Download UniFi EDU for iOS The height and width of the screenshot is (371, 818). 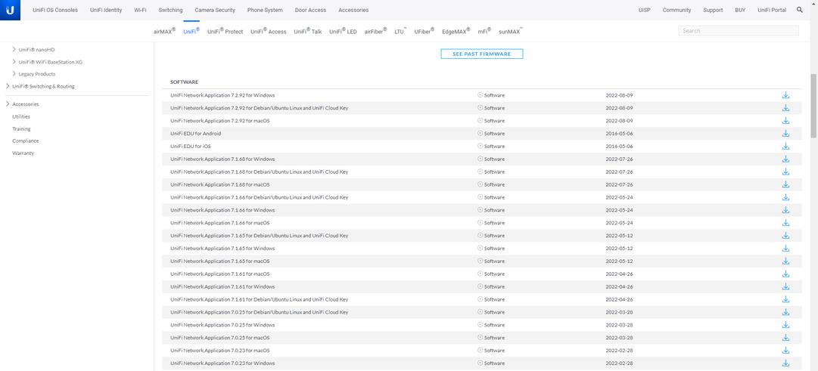[x=785, y=147]
